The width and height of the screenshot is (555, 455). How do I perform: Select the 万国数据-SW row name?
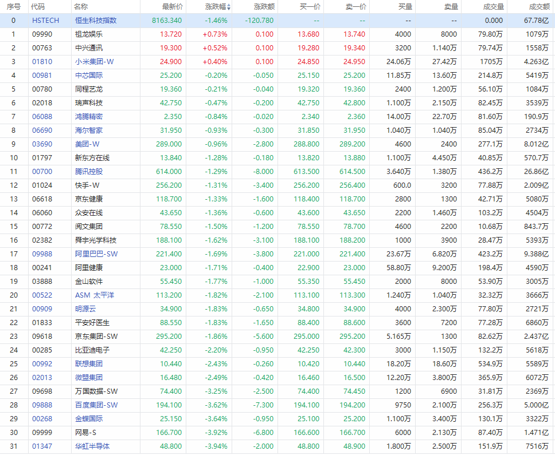97,391
